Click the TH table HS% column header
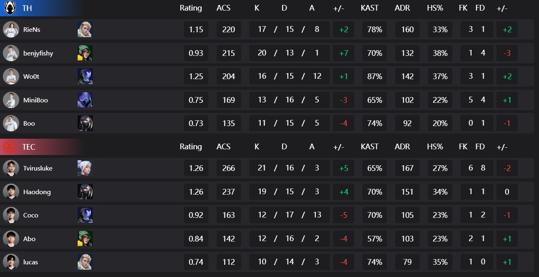The width and height of the screenshot is (539, 277). point(435,8)
